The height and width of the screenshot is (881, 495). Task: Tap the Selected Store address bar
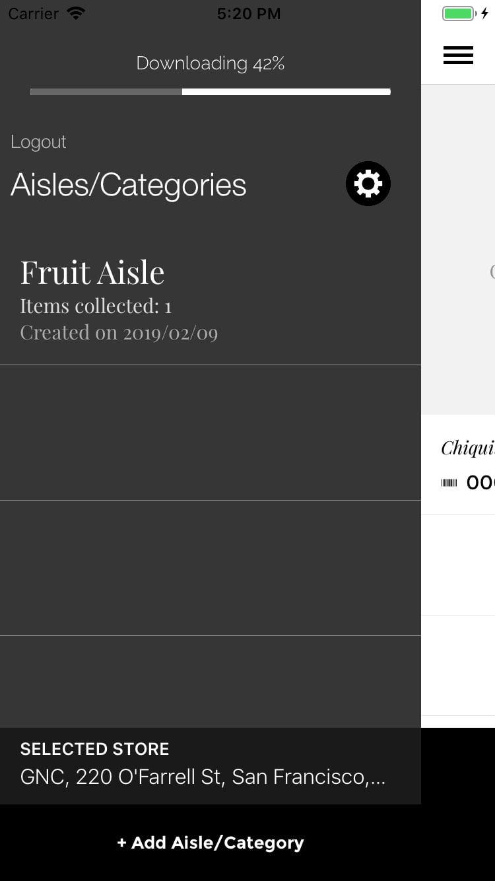211,766
